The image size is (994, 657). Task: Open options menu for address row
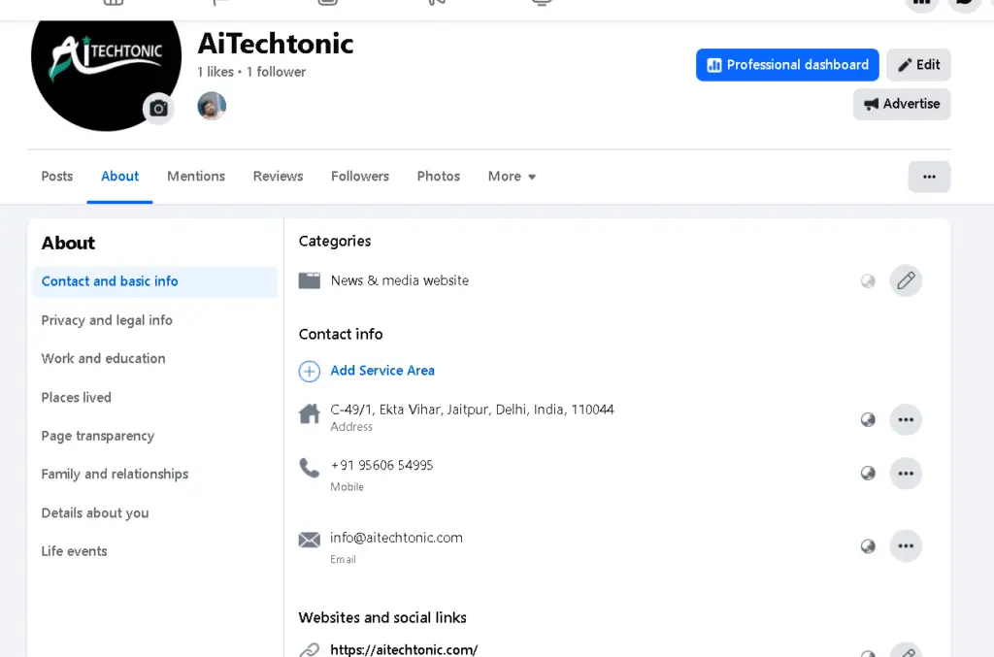pyautogui.click(x=906, y=419)
